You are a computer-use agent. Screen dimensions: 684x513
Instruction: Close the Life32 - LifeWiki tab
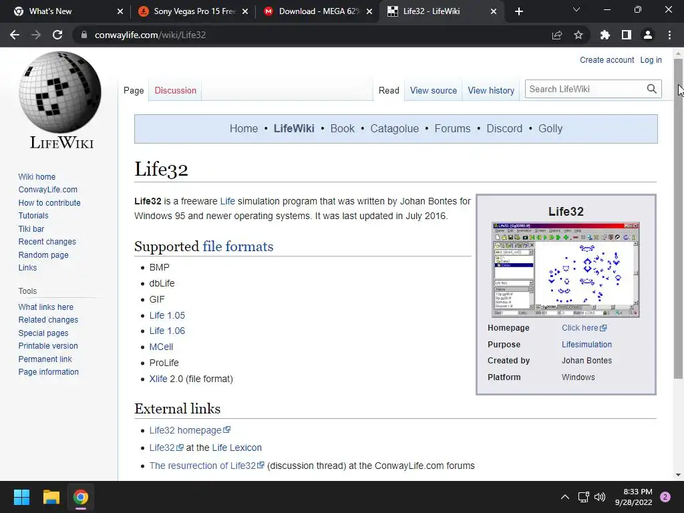(x=494, y=11)
